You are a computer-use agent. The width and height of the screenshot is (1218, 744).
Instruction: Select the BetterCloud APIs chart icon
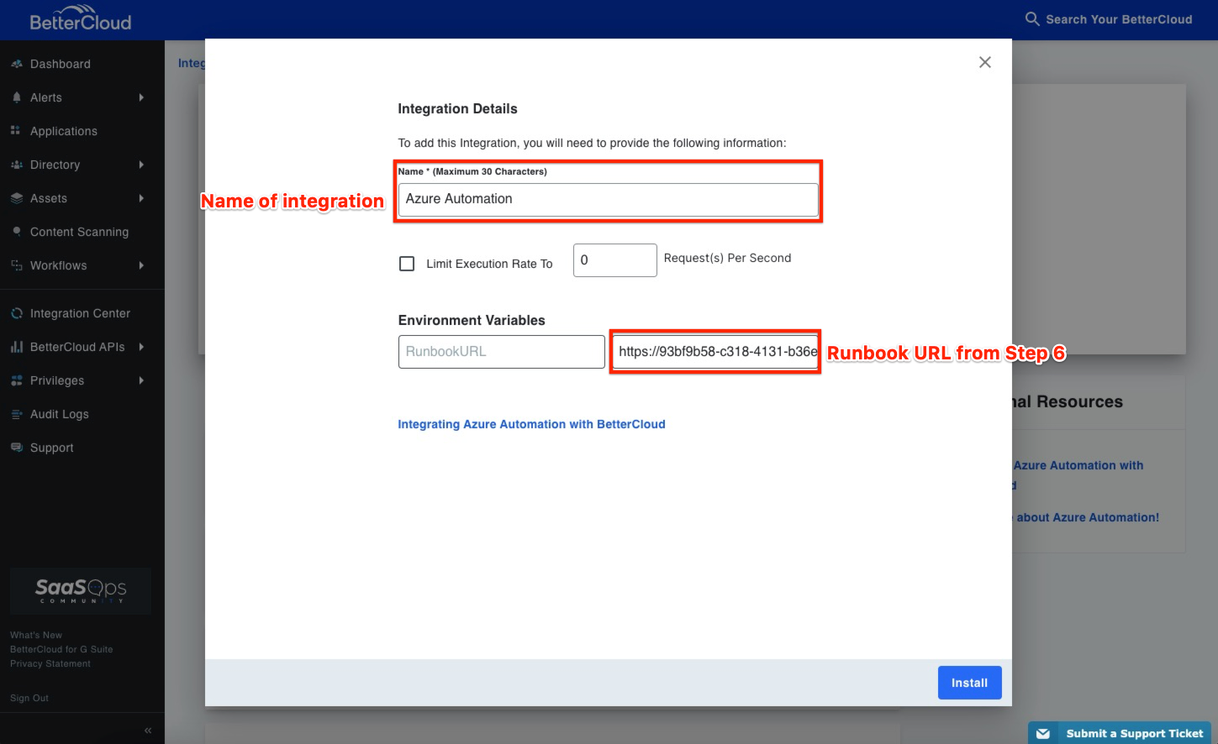click(17, 347)
